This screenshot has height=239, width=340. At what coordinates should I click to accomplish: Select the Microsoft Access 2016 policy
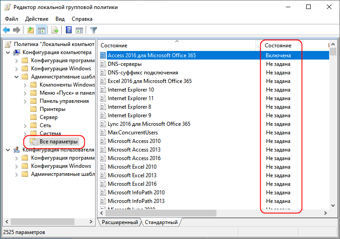pyautogui.click(x=134, y=158)
